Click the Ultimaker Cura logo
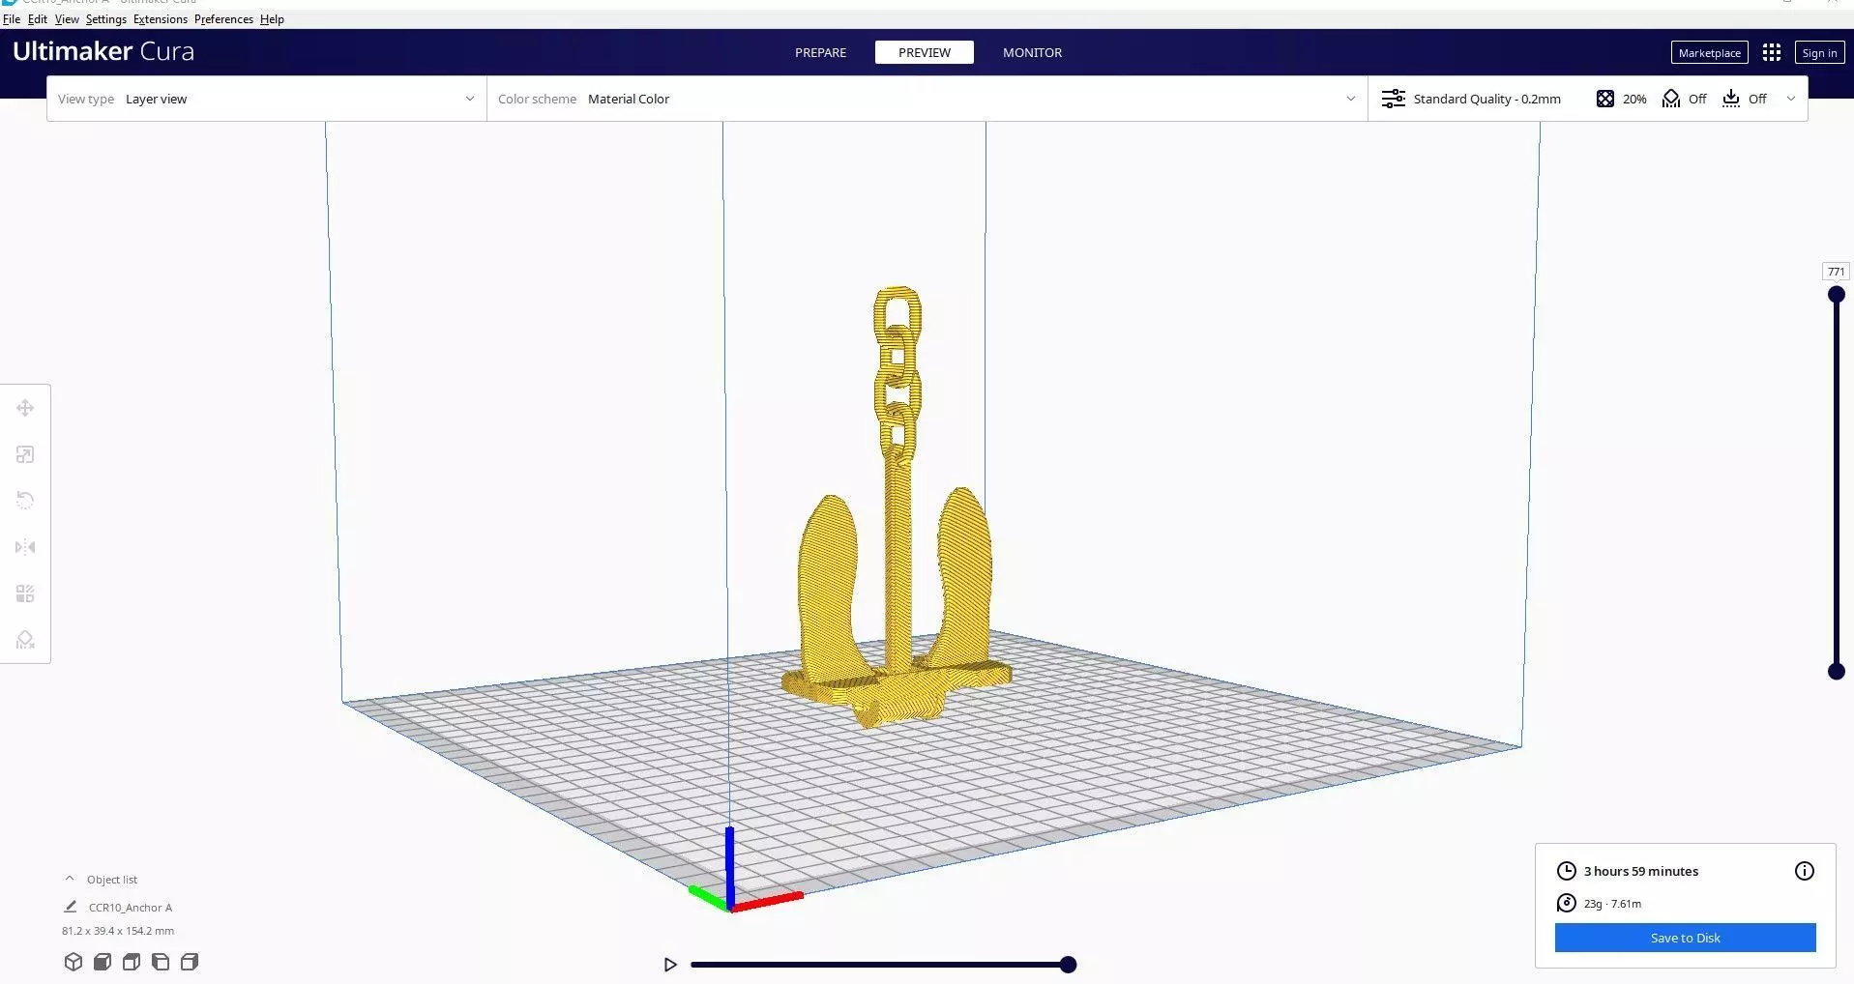The height and width of the screenshot is (984, 1854). [x=103, y=51]
